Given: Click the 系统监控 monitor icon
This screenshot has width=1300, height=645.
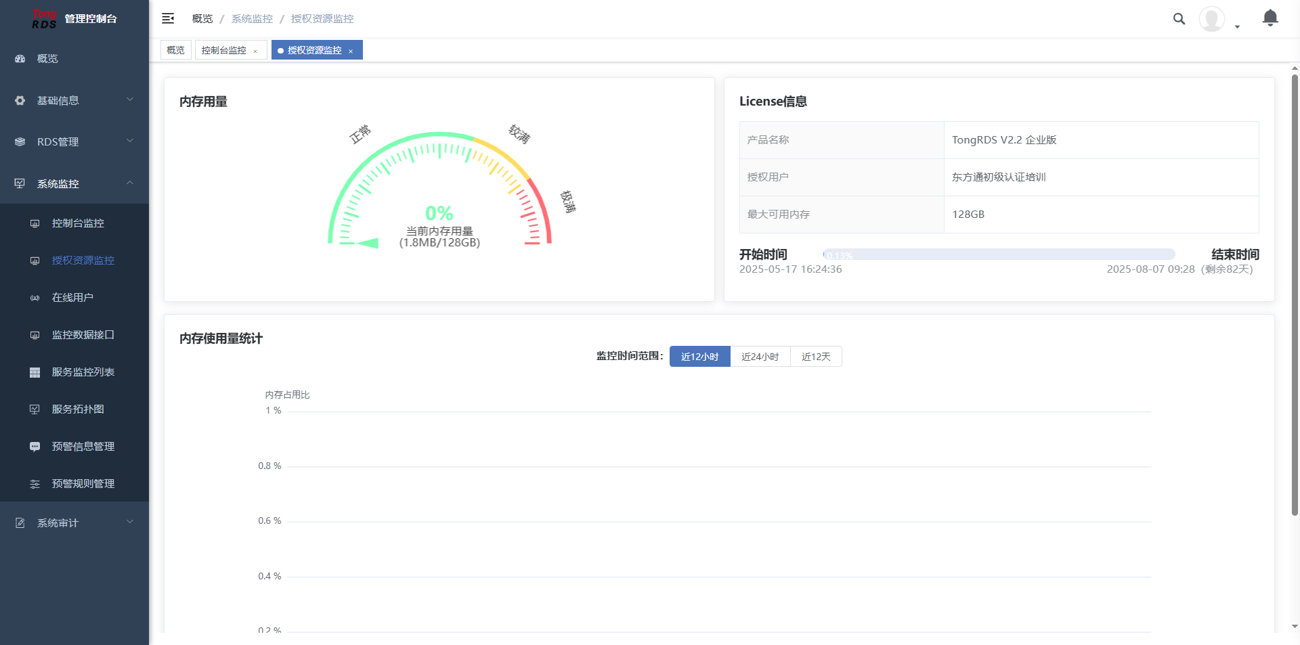Looking at the screenshot, I should tap(20, 184).
